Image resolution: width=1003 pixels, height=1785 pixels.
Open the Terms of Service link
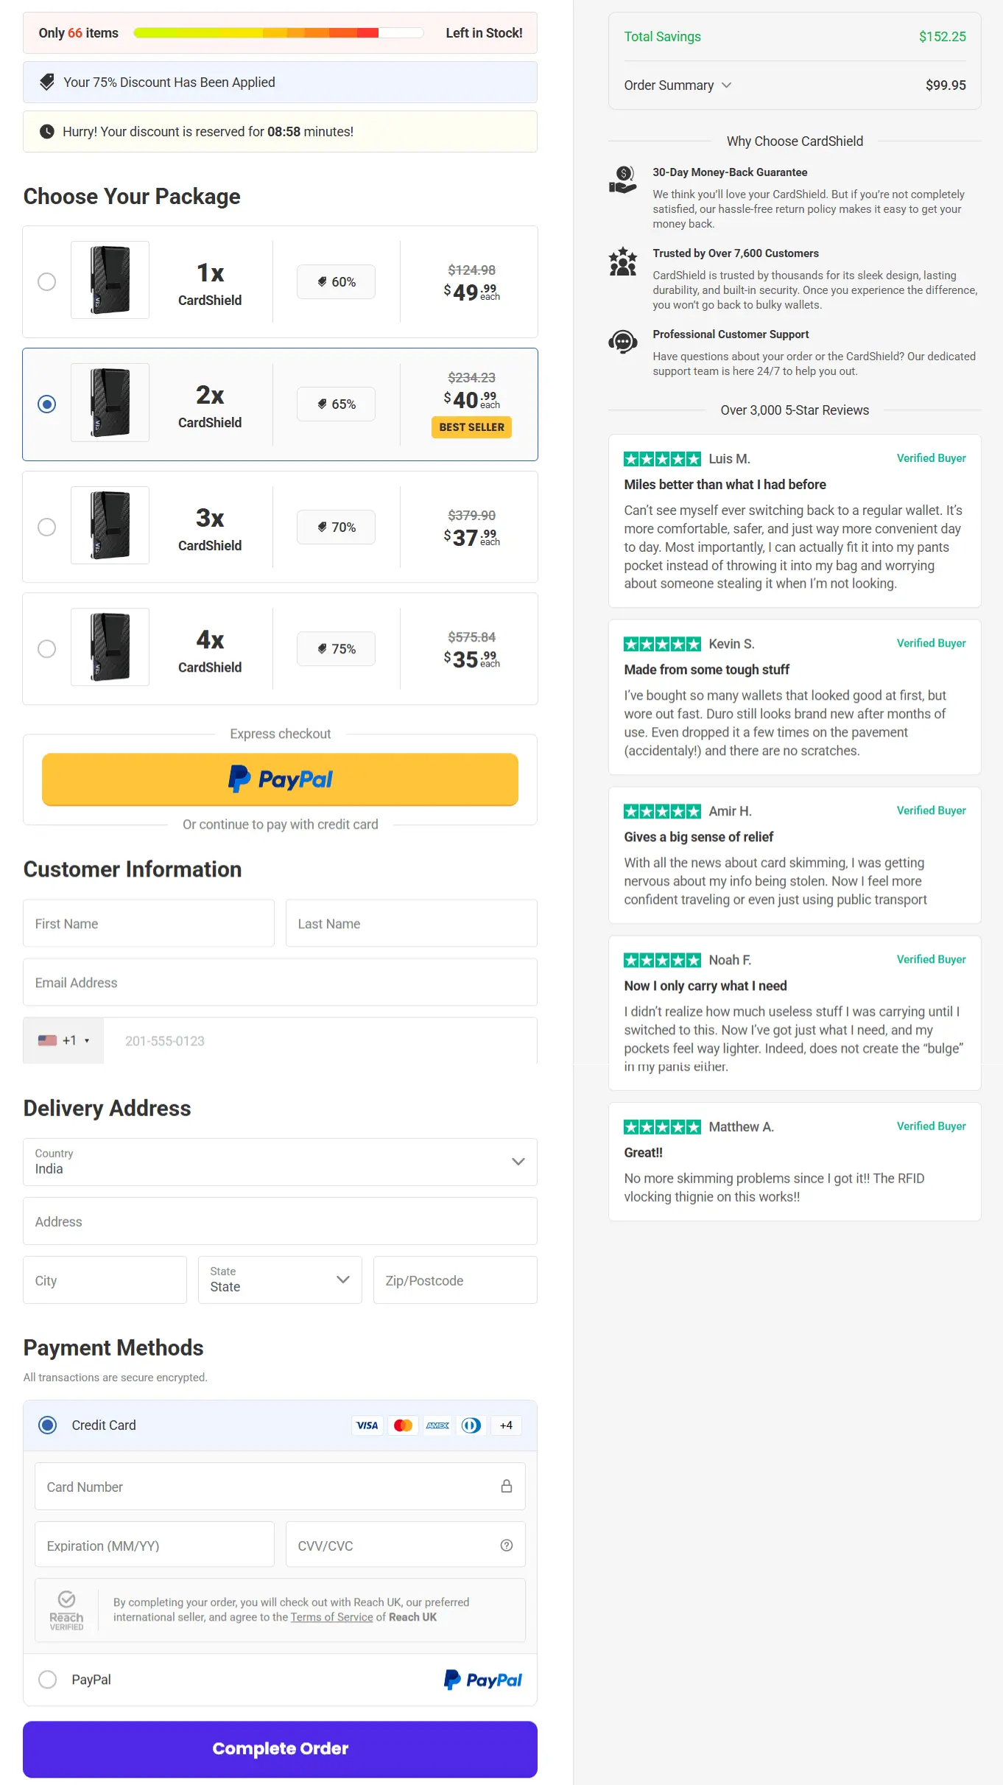(331, 1617)
